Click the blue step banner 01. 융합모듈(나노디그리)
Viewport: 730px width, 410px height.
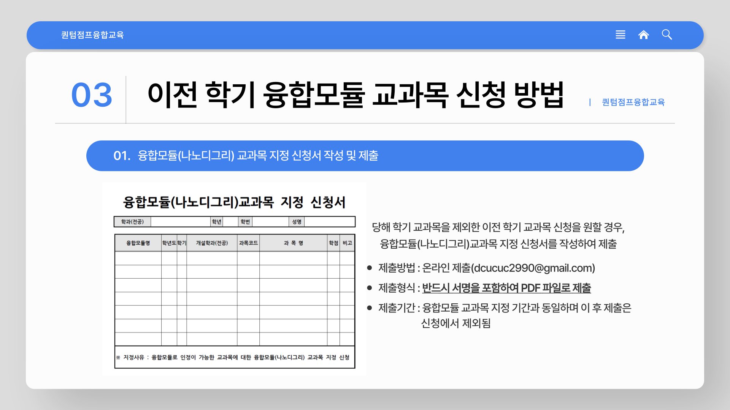[x=365, y=156]
